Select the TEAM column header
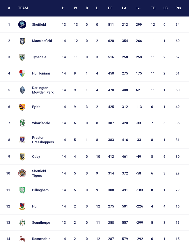Image resolution: width=189 pixels, height=247 pixels. click(23, 8)
